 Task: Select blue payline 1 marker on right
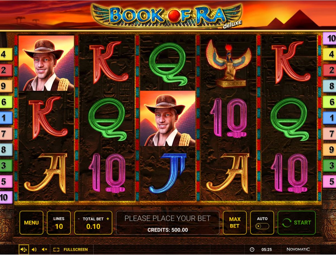tap(330, 118)
